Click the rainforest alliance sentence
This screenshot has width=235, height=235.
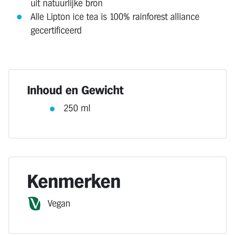click(115, 23)
